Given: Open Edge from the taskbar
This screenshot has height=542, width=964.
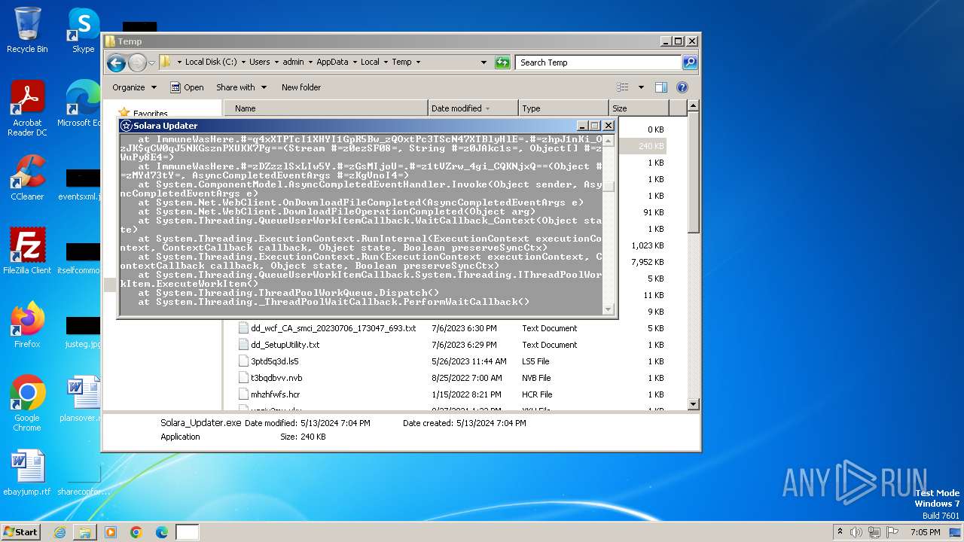Looking at the screenshot, I should pos(162,532).
